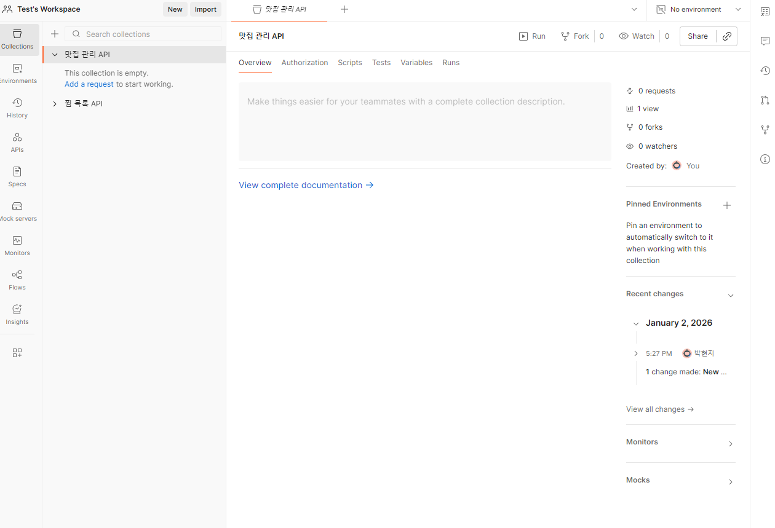Expand the 5:27 PM change entry
This screenshot has width=775, height=528.
pyautogui.click(x=636, y=353)
